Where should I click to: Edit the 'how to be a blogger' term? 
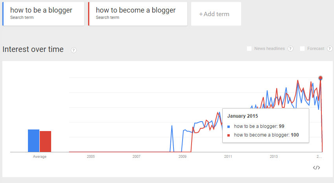click(x=43, y=14)
